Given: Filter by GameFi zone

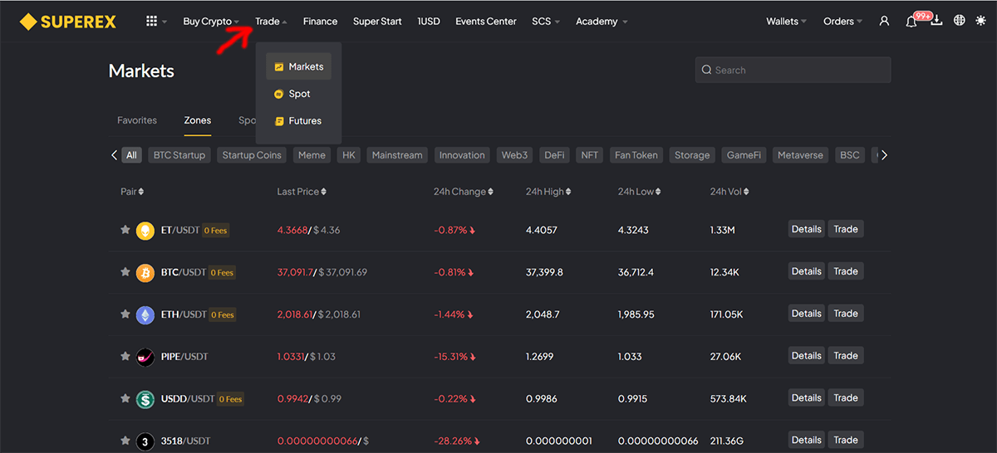Looking at the screenshot, I should point(744,155).
